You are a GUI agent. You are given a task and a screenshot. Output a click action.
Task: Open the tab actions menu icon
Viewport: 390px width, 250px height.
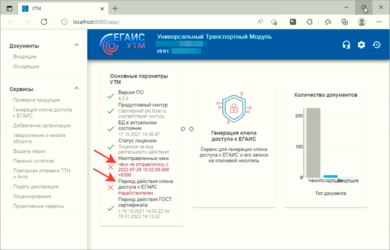tap(9, 9)
